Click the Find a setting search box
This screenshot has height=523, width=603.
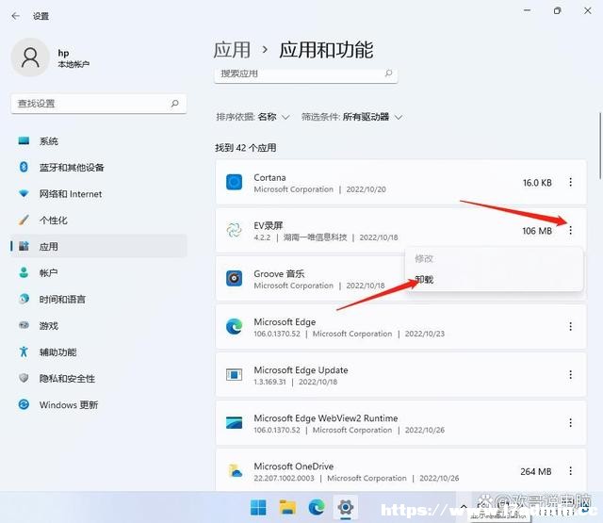point(98,104)
